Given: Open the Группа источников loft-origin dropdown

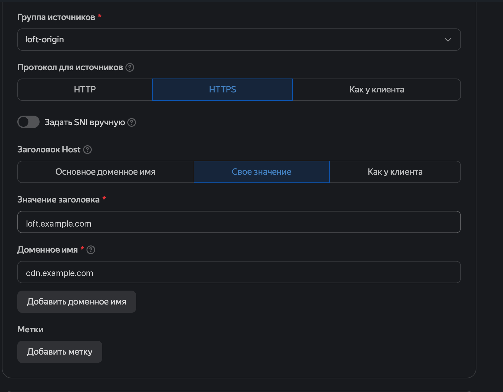Looking at the screenshot, I should click(239, 40).
